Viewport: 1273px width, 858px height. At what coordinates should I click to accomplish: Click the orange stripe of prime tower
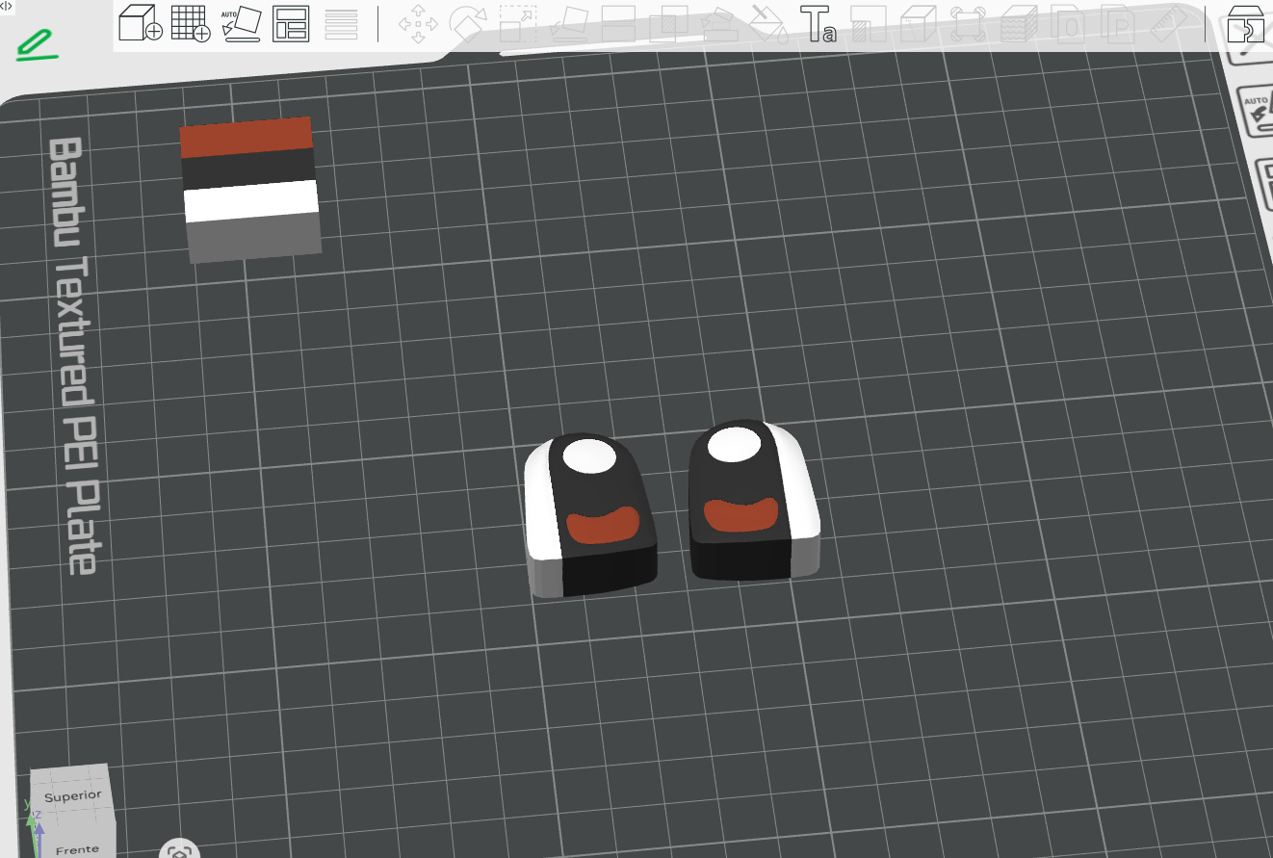pos(247,136)
